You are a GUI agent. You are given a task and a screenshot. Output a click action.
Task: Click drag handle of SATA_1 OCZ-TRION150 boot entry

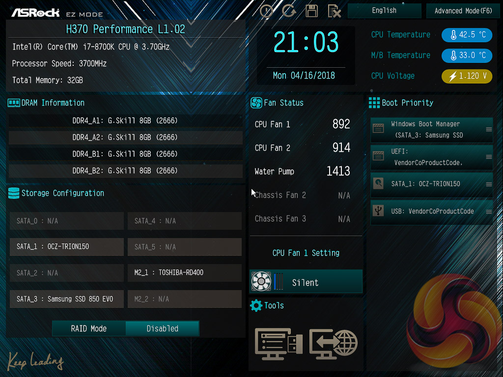[489, 185]
